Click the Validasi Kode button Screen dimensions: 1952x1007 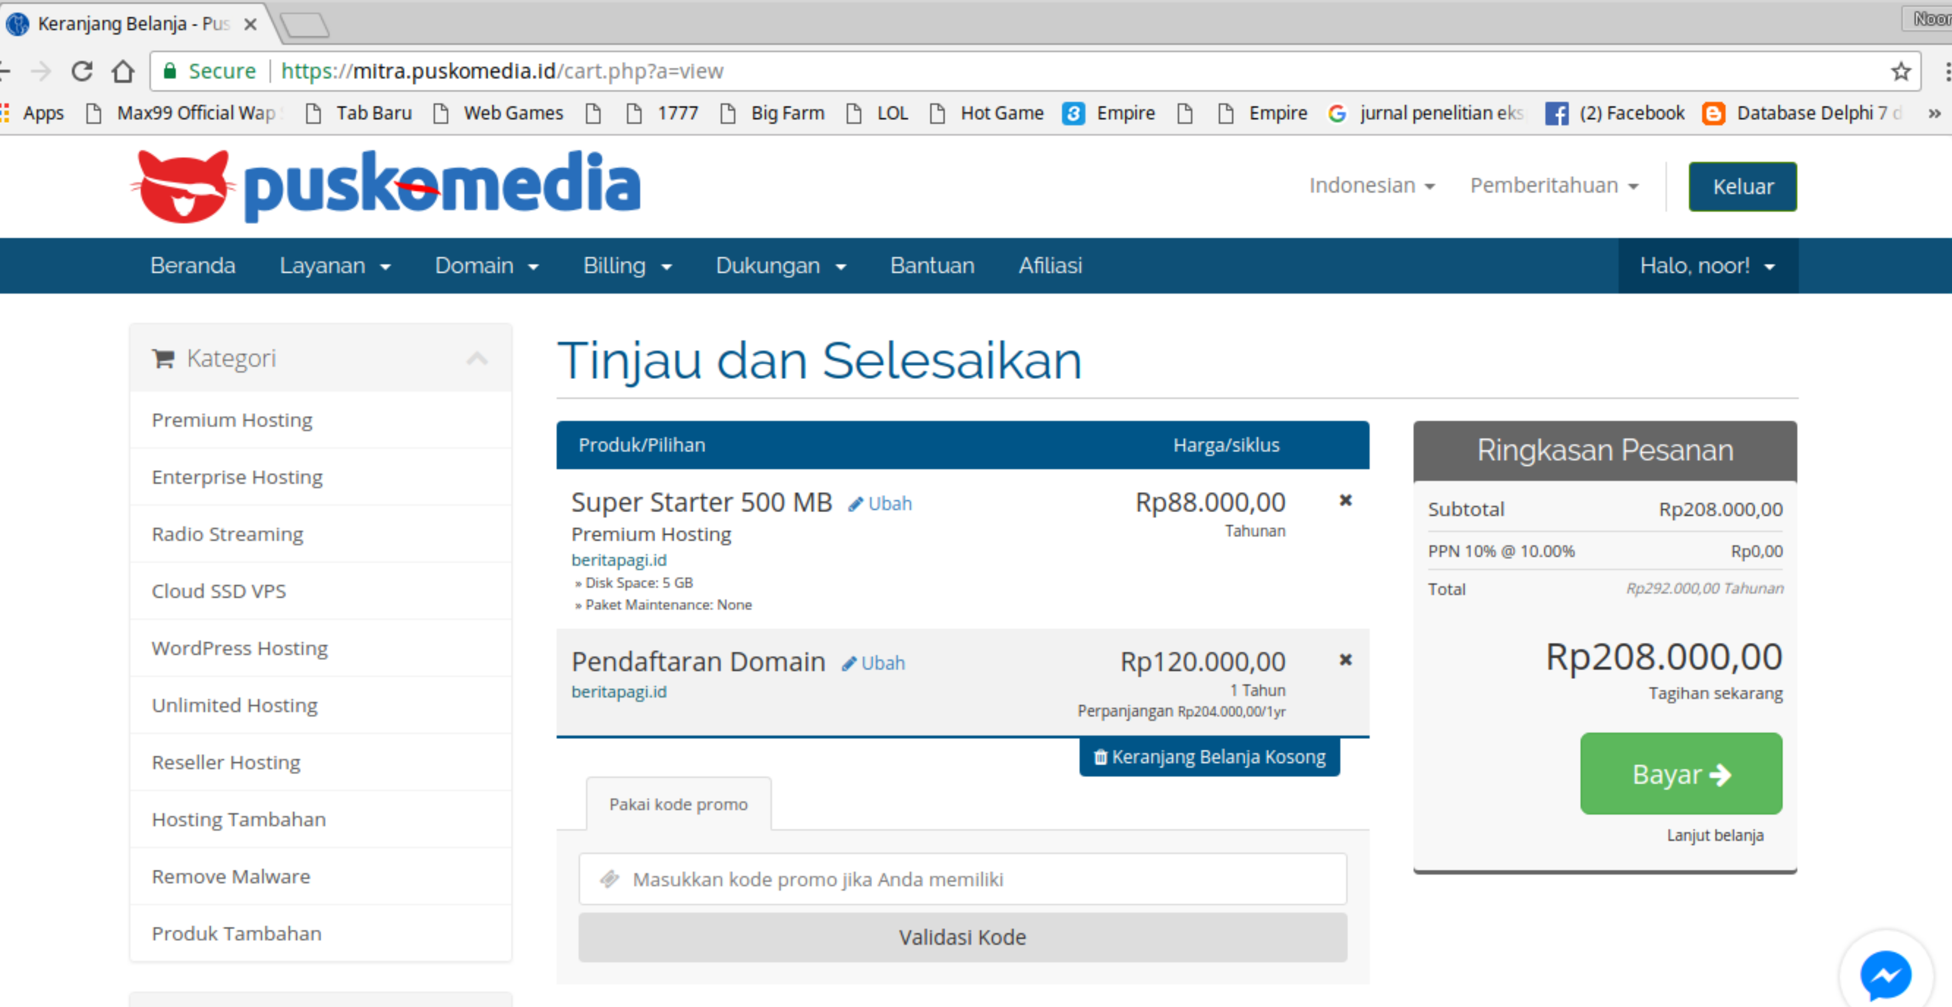(x=962, y=936)
